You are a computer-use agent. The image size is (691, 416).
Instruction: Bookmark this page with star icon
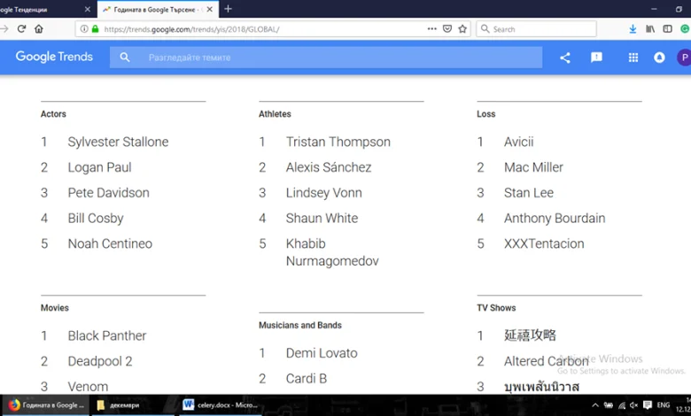point(462,29)
